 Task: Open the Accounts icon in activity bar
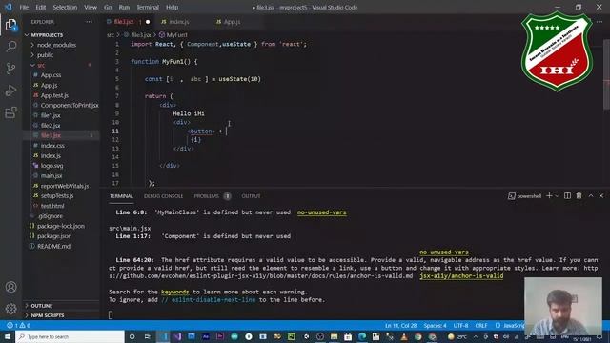pyautogui.click(x=10, y=287)
